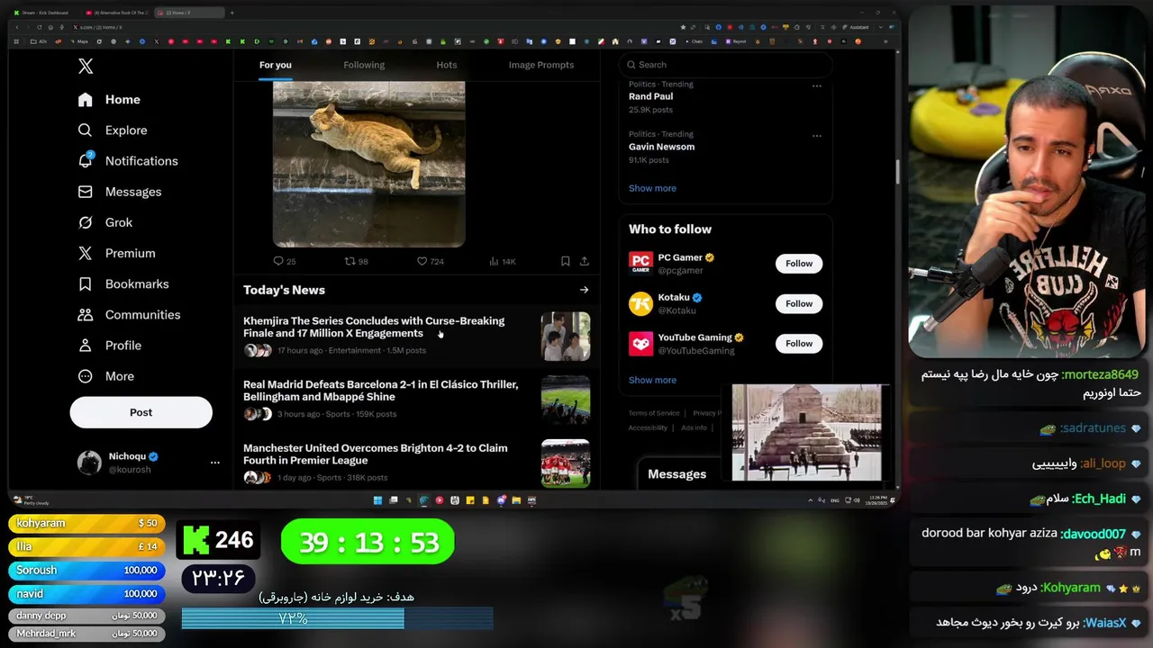Open more options for Rand Paul trend
The height and width of the screenshot is (648, 1153).
pyautogui.click(x=817, y=85)
